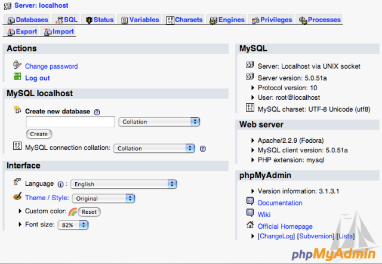Click the rainbow custom color picker
The width and height of the screenshot is (382, 264).
point(73,212)
